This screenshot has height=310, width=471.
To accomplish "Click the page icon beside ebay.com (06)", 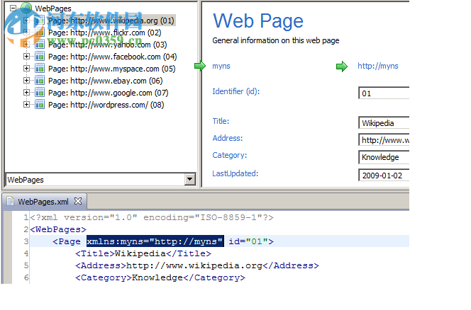I will tap(39, 81).
